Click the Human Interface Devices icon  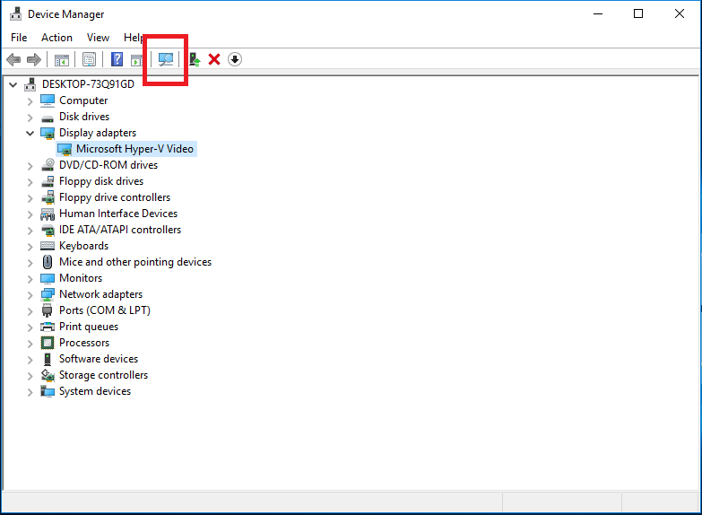(48, 214)
